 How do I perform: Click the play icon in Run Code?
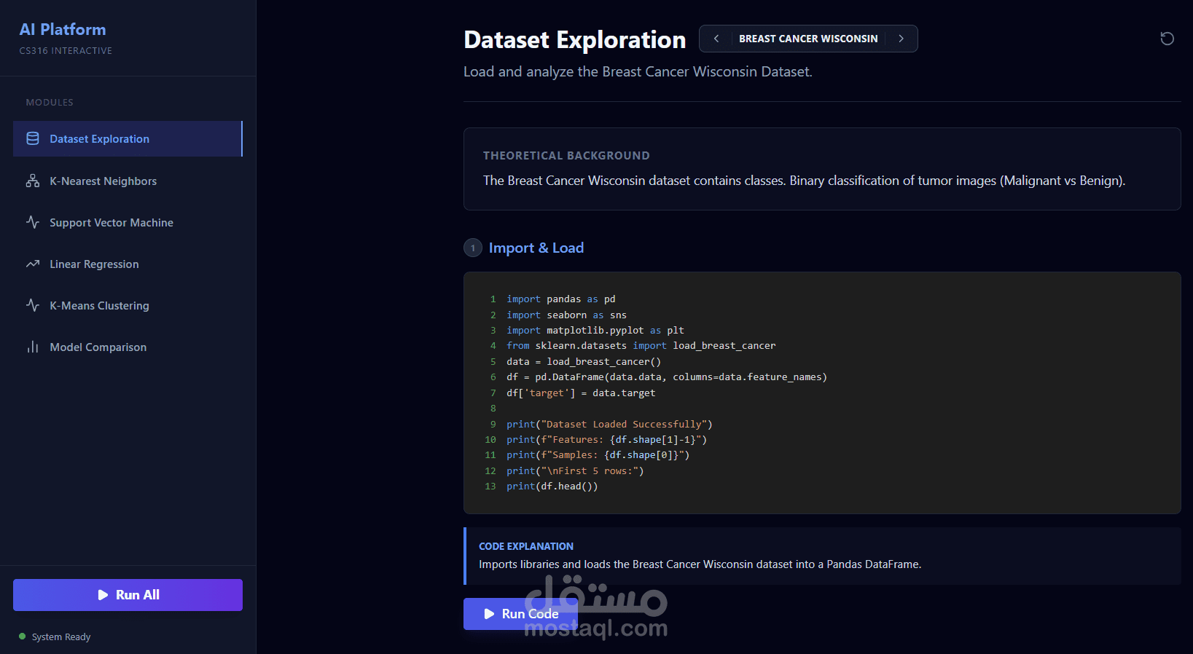[x=489, y=614]
